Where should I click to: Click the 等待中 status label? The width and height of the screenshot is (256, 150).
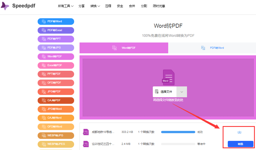click(201, 144)
